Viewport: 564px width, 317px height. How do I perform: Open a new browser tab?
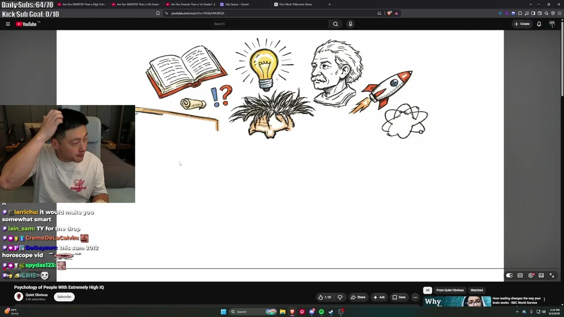(330, 4)
